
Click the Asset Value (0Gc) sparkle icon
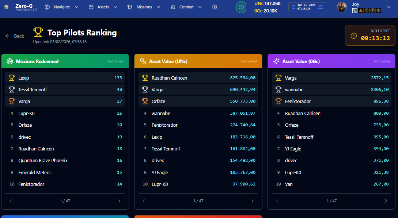point(276,61)
